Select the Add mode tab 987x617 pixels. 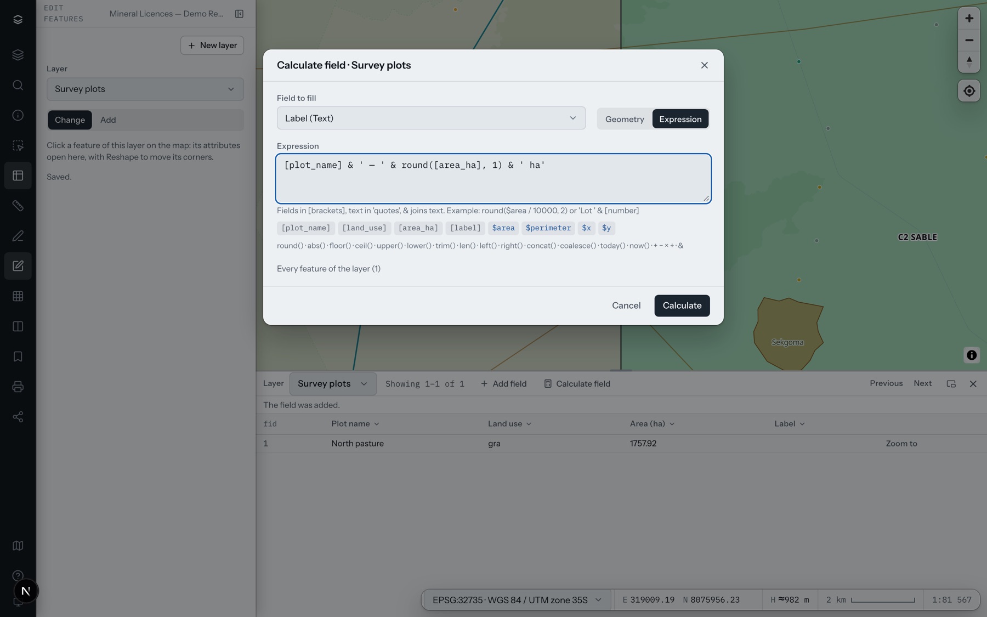108,120
